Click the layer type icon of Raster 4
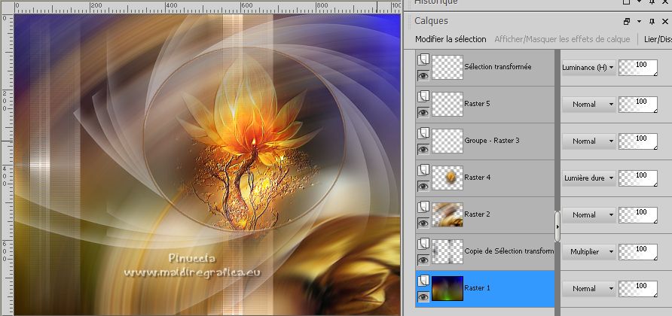 (423, 170)
